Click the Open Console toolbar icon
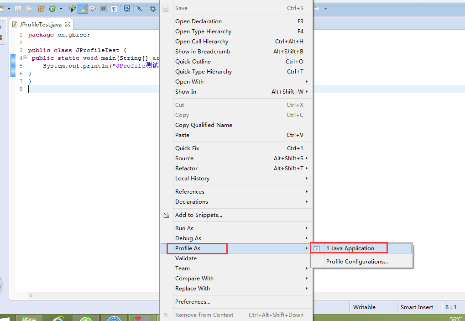This screenshot has height=321, width=465. 127,8
